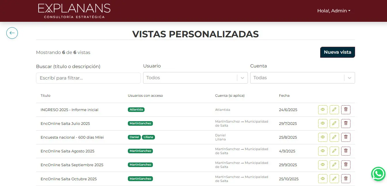Viewport: 387px width, 186px height.
Task: Click date 25/8/2025
Action: click(288, 137)
